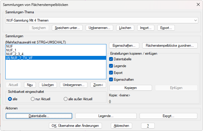The height and width of the screenshot is (131, 203).
Task: Open Flächenstempelblöcke zuordnen dialog
Action: click(170, 46)
